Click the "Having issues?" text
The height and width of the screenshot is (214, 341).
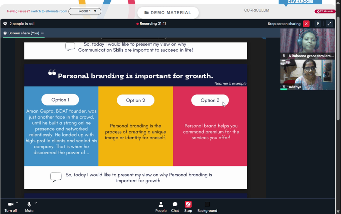point(18,11)
